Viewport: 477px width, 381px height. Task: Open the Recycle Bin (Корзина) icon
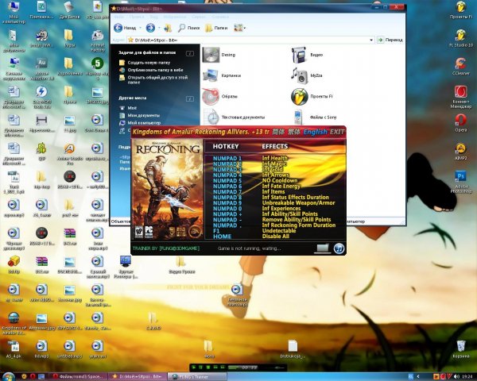(x=460, y=349)
